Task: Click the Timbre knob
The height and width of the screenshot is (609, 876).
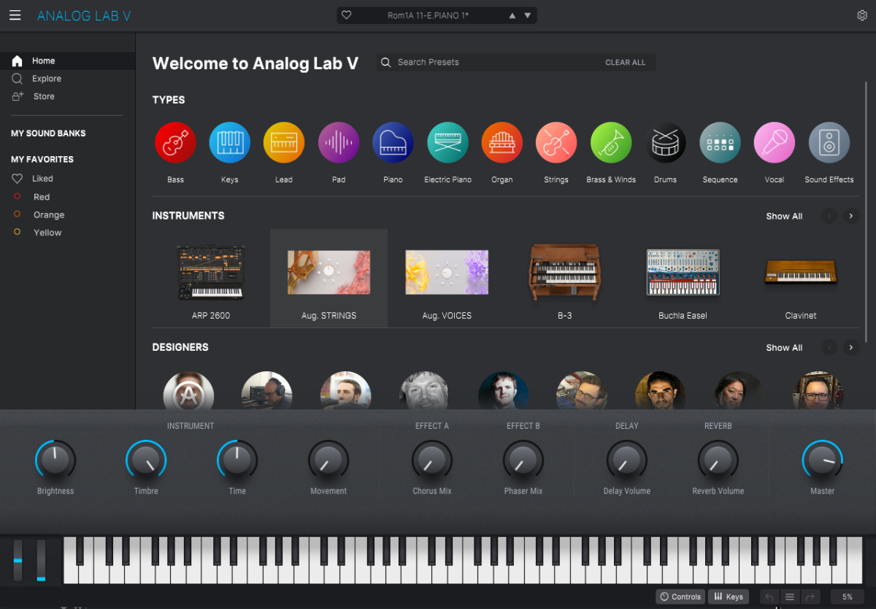Action: coord(146,460)
